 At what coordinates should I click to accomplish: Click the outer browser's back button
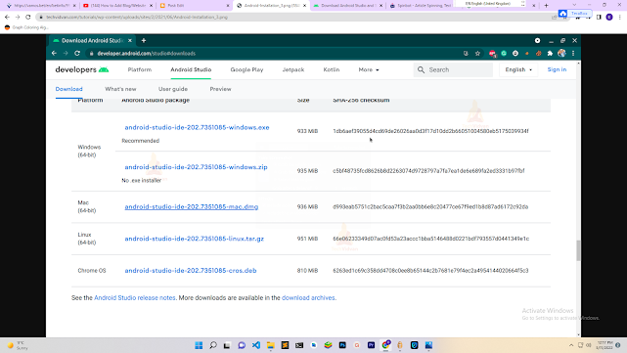click(7, 17)
